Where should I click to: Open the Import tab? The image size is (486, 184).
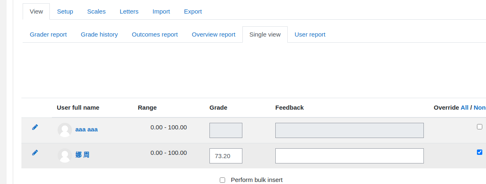tap(161, 11)
